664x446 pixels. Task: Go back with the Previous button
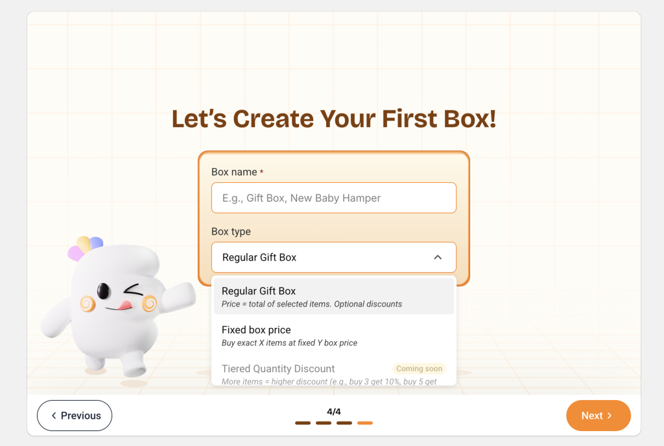pos(75,416)
